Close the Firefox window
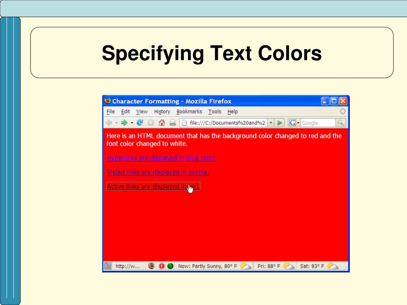The height and width of the screenshot is (305, 407). pos(343,101)
